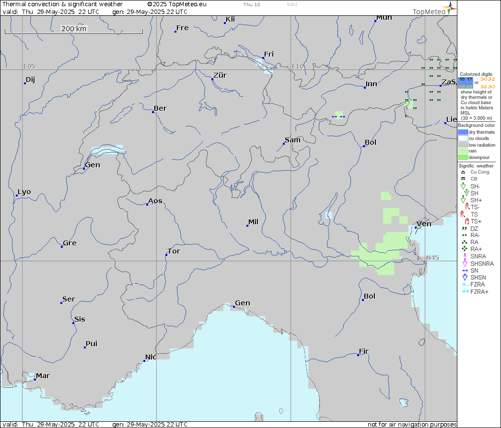Viewport: 501px width, 428px height.
Task: Click the N45 latitude grid label
Action: pyautogui.click(x=432, y=258)
